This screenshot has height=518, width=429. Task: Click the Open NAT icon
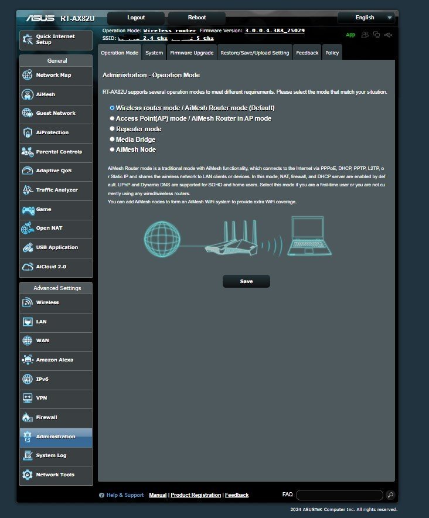(28, 228)
